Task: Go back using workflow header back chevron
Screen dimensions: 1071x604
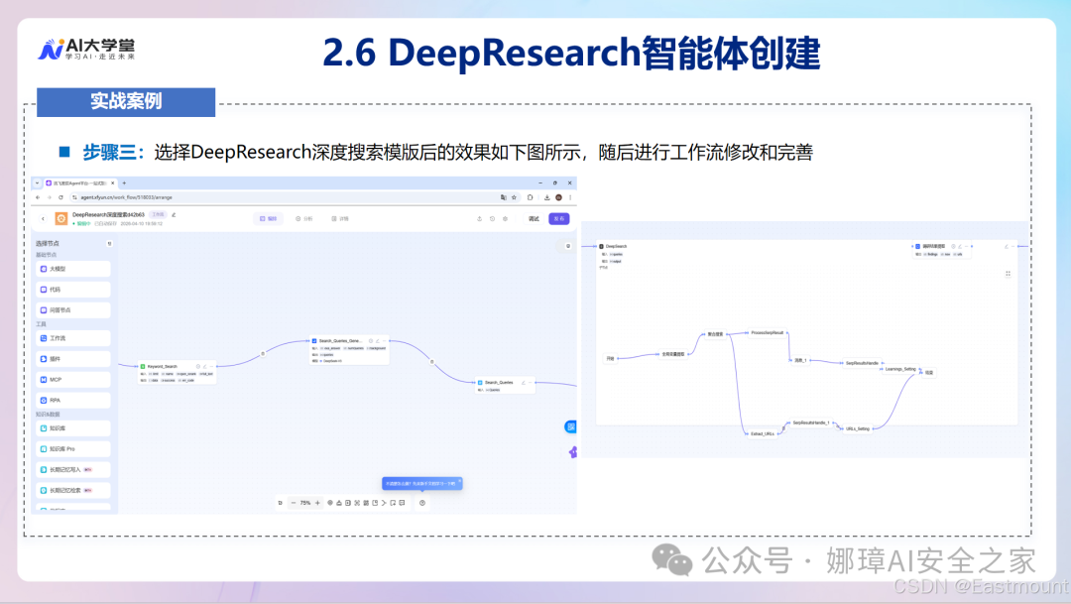Action: point(43,218)
